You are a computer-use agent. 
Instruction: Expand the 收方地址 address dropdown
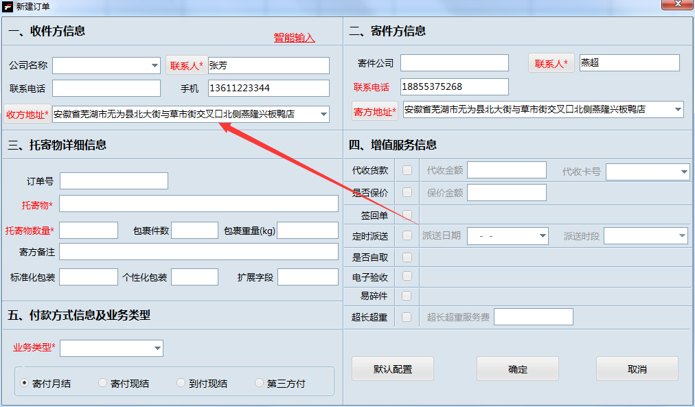[322, 114]
